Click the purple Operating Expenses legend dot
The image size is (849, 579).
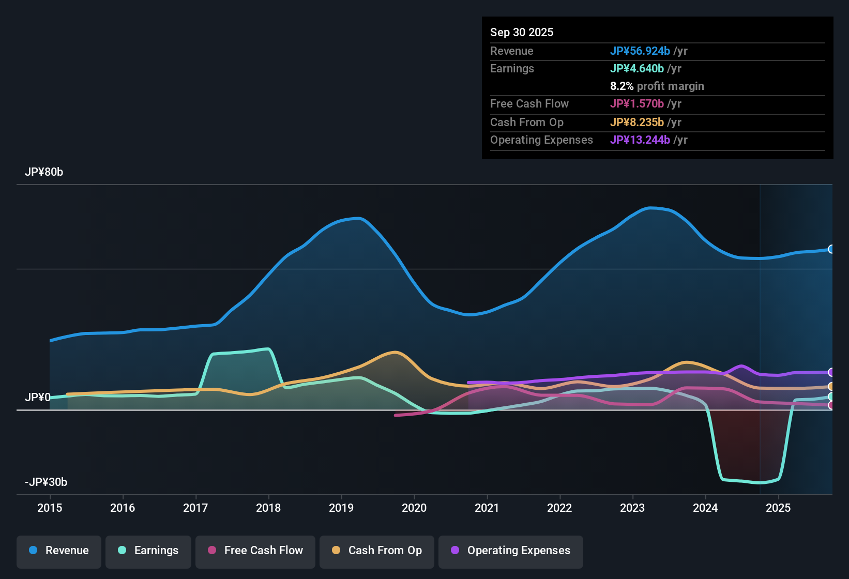(x=455, y=551)
